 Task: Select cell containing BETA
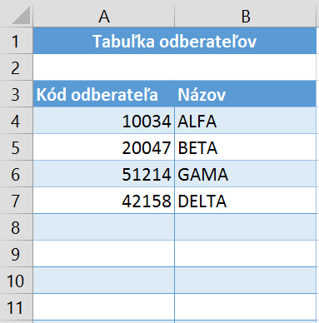tap(245, 147)
